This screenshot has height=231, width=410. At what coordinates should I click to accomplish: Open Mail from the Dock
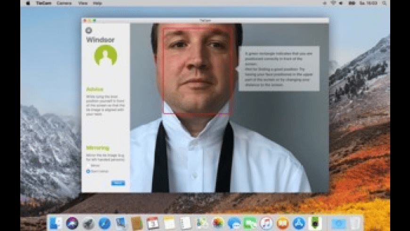(x=121, y=223)
